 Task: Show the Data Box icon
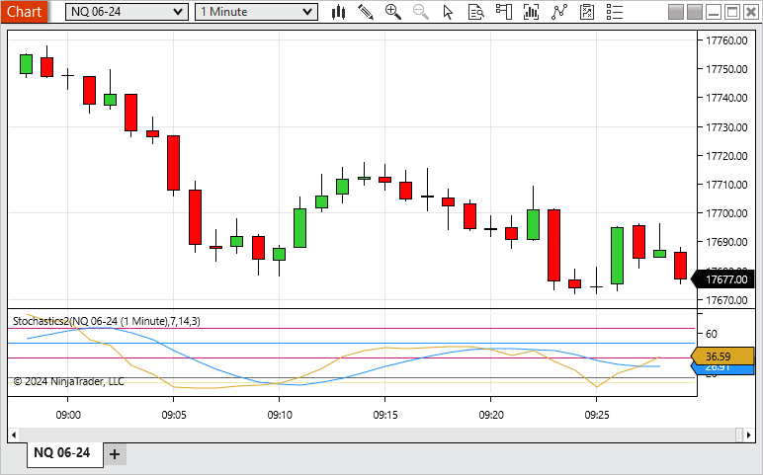point(475,12)
